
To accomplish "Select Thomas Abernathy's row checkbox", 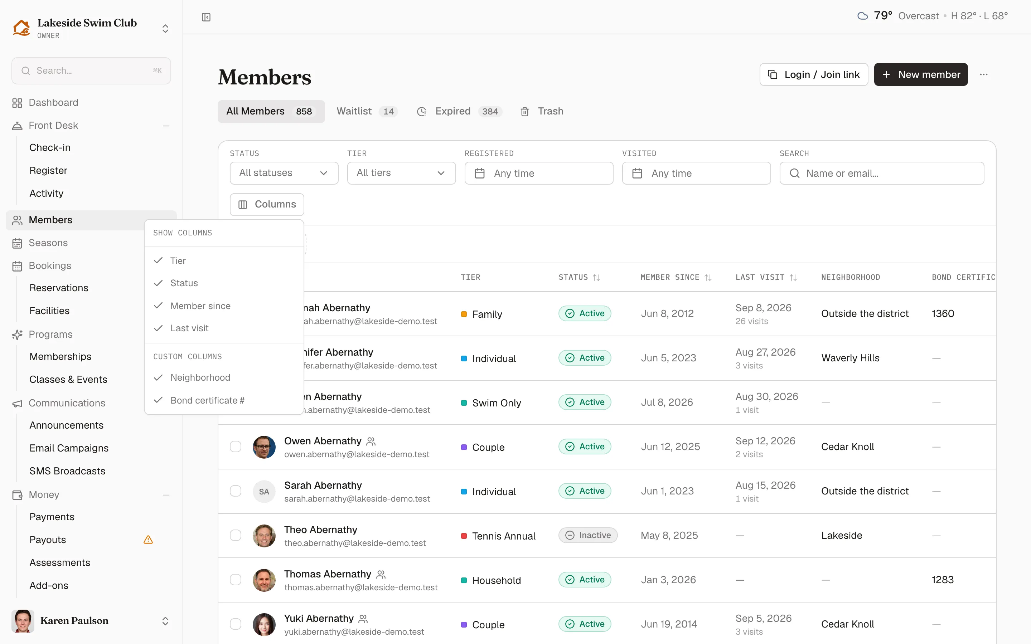I will (x=236, y=580).
